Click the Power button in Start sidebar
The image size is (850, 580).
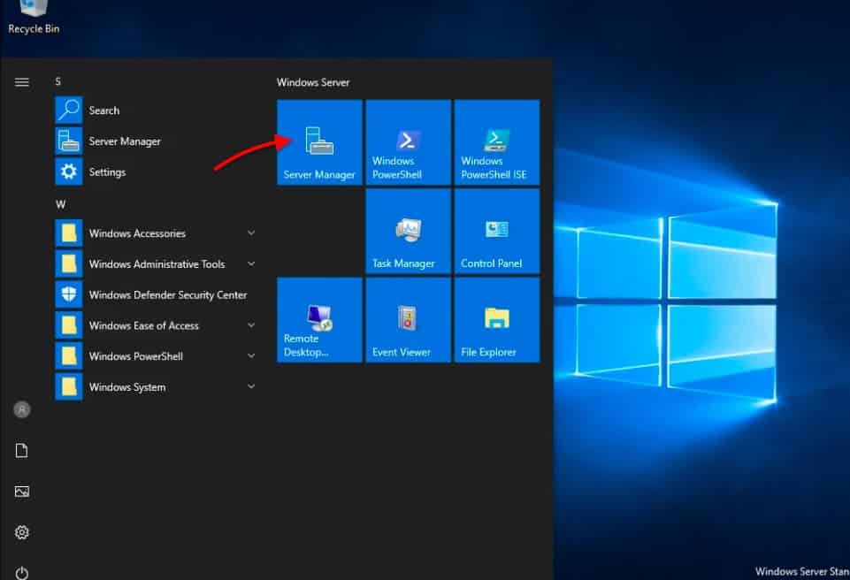click(22, 573)
